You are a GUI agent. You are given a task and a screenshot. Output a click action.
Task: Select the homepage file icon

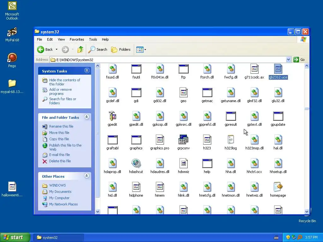click(278, 187)
